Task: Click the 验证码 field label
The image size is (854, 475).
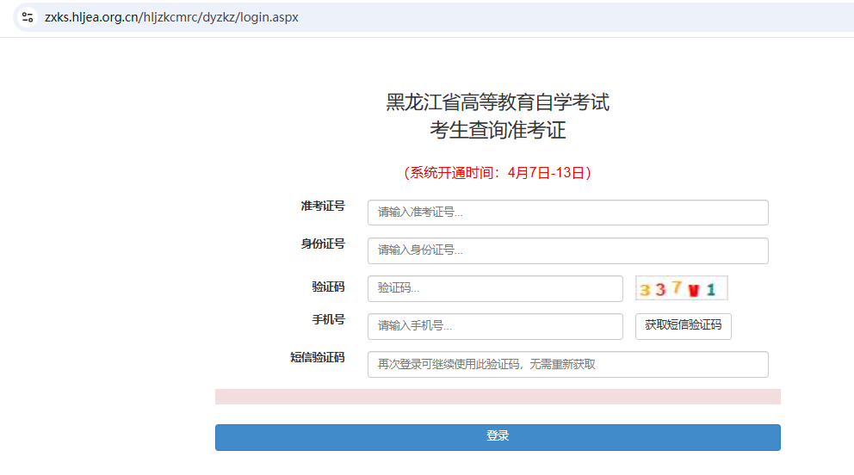Action: click(x=328, y=287)
